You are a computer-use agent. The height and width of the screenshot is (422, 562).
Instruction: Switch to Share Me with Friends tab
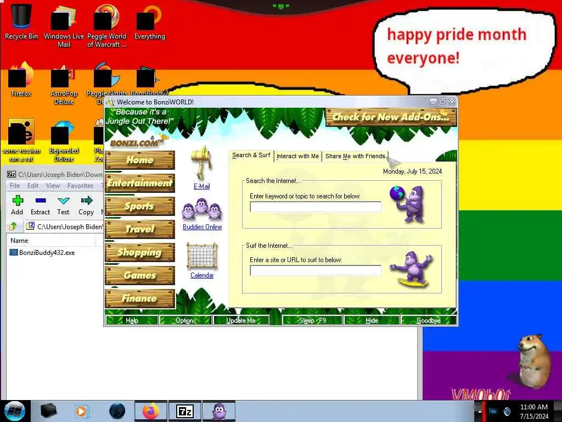355,156
